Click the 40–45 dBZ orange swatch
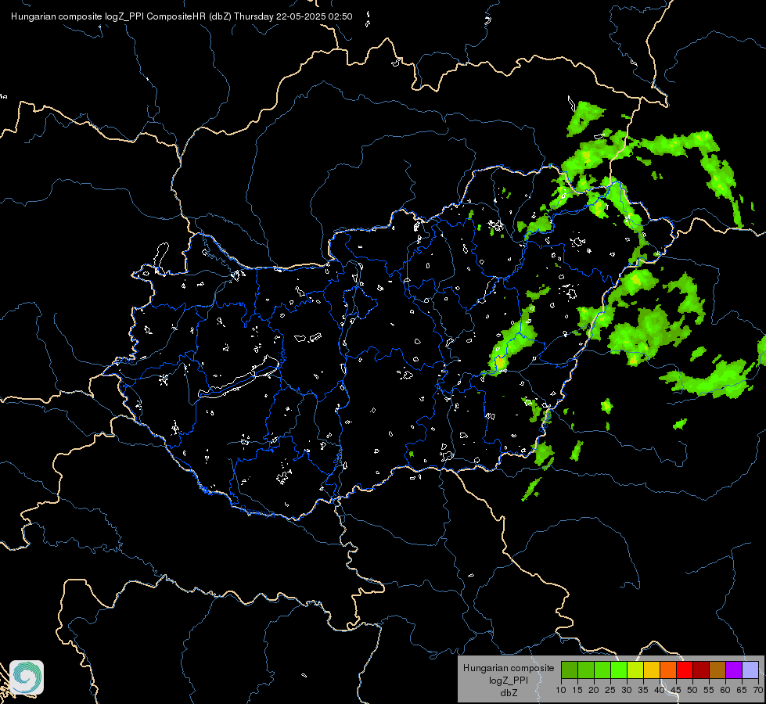The image size is (766, 704). pyautogui.click(x=668, y=670)
